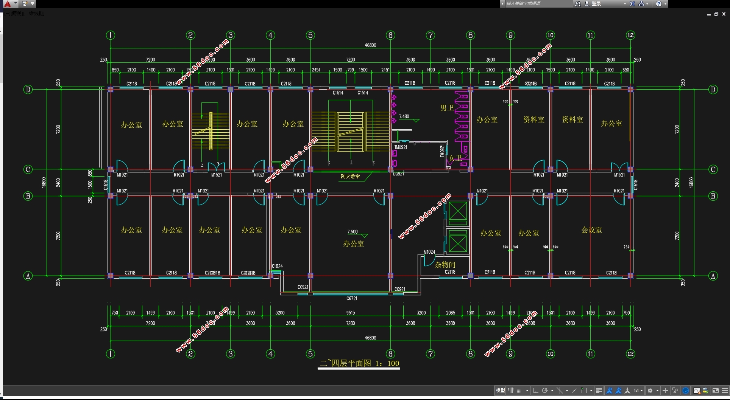Open the 俯视 view control menu
The height and width of the screenshot is (400, 730).
[16, 14]
